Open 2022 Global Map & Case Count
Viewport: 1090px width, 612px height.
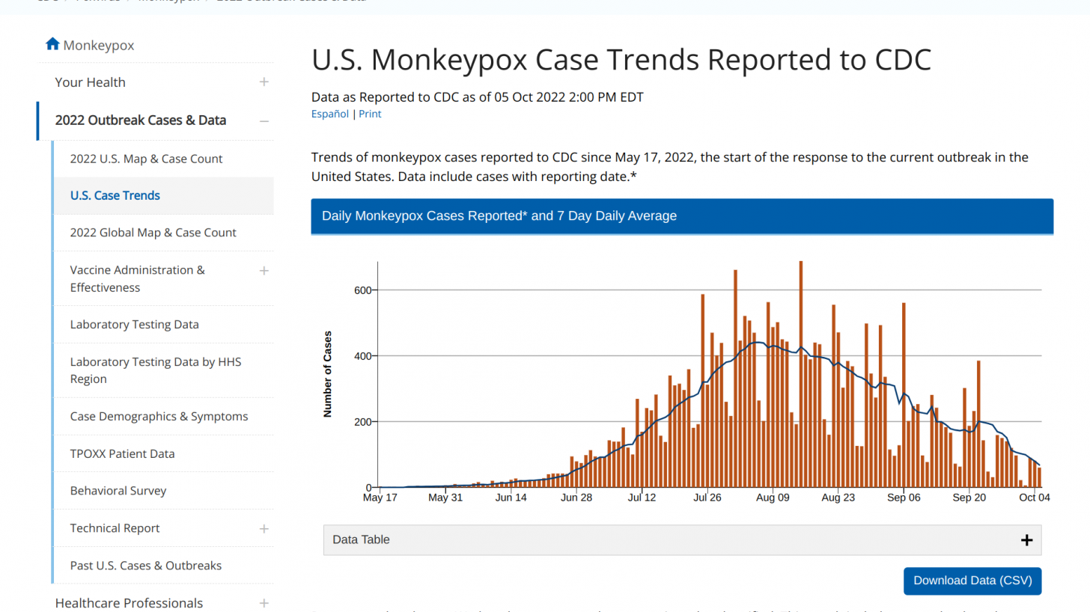tap(153, 233)
